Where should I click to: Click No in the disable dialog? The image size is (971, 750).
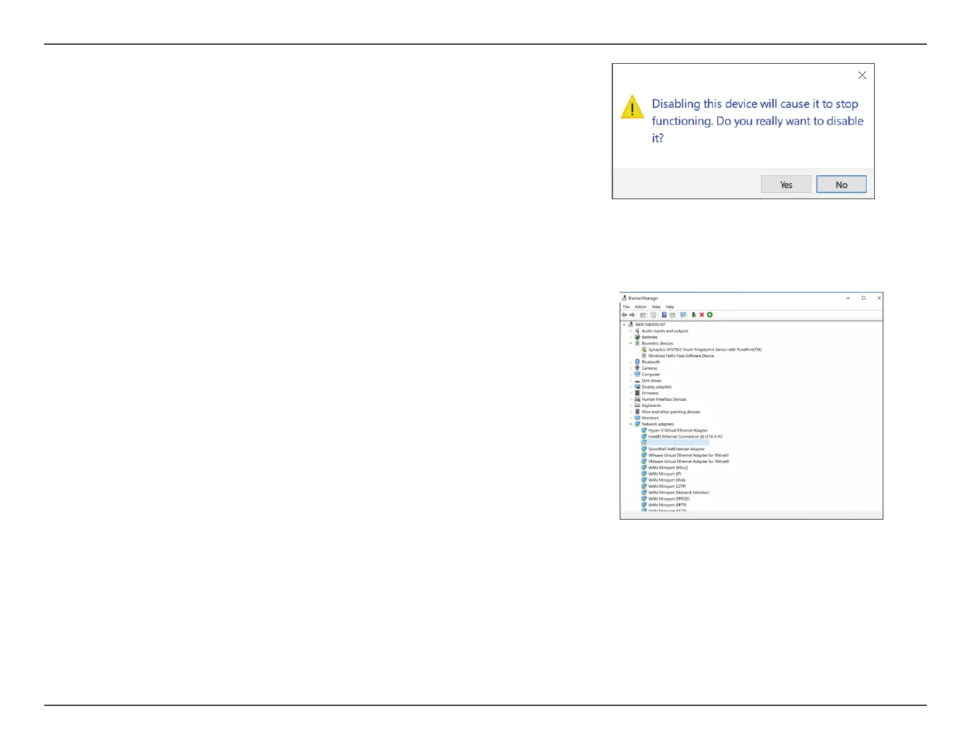click(841, 184)
